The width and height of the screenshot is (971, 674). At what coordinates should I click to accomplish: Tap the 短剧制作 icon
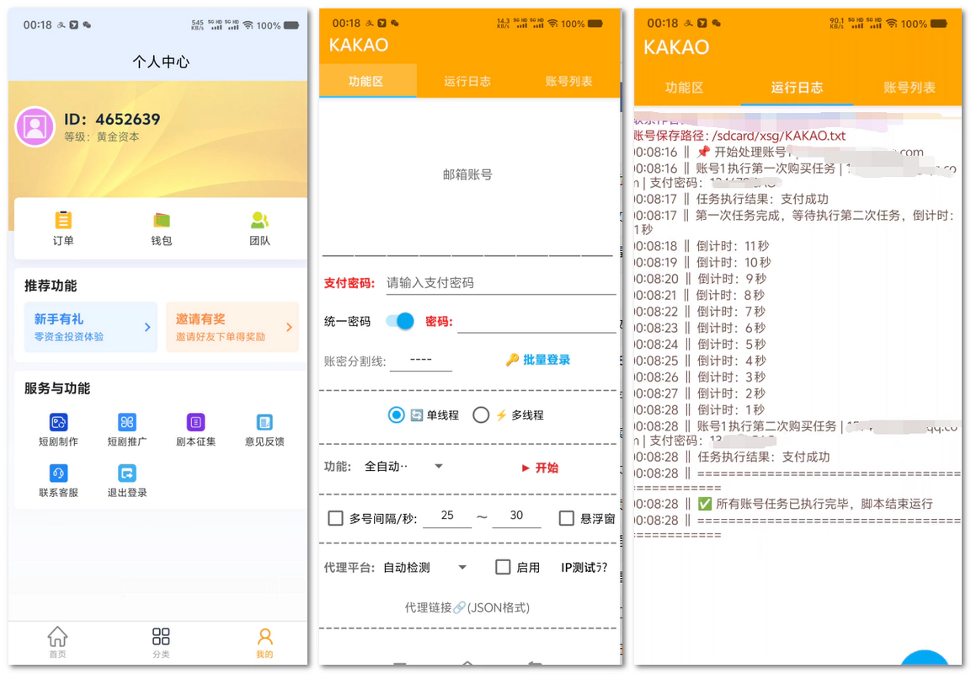pos(58,422)
